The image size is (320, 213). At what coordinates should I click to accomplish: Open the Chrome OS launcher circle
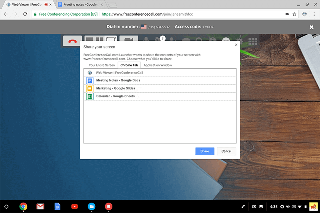pos(6,207)
